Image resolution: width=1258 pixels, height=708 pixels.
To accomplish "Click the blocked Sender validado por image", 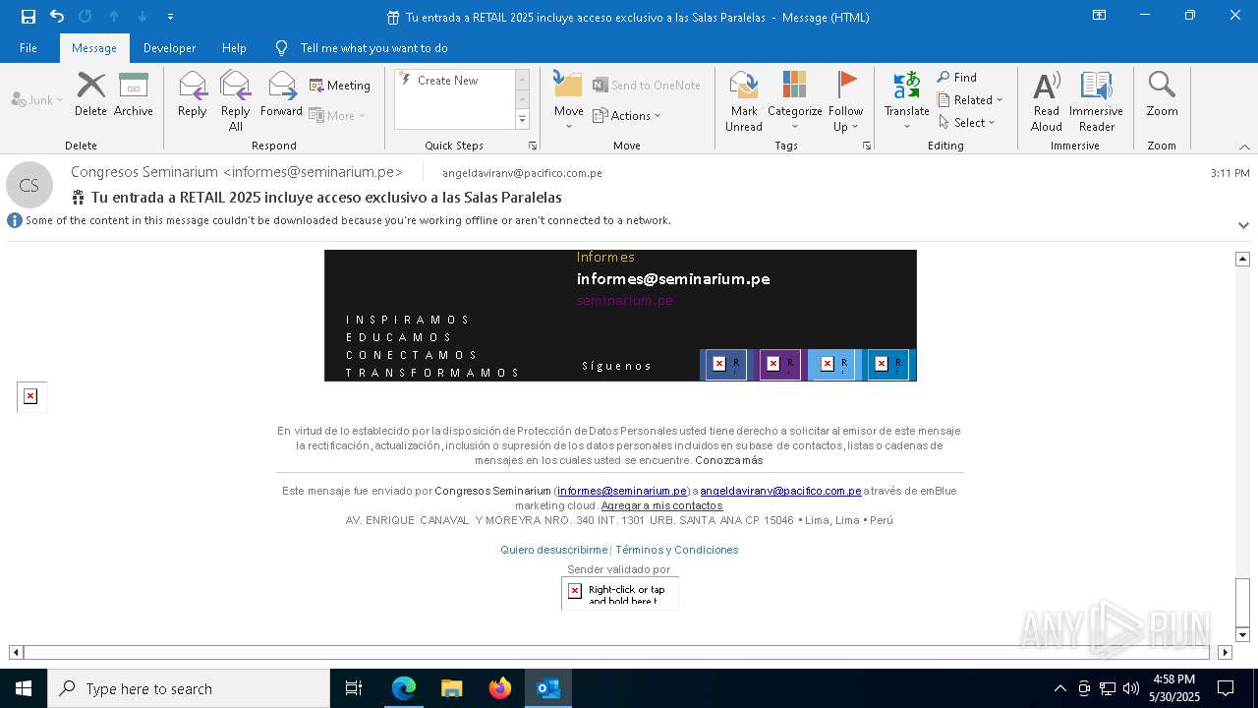I will click(619, 593).
